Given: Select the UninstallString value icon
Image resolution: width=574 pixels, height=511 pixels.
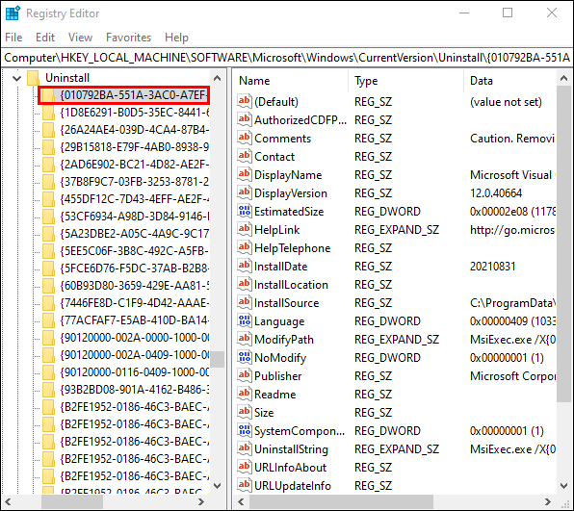Looking at the screenshot, I should click(245, 448).
